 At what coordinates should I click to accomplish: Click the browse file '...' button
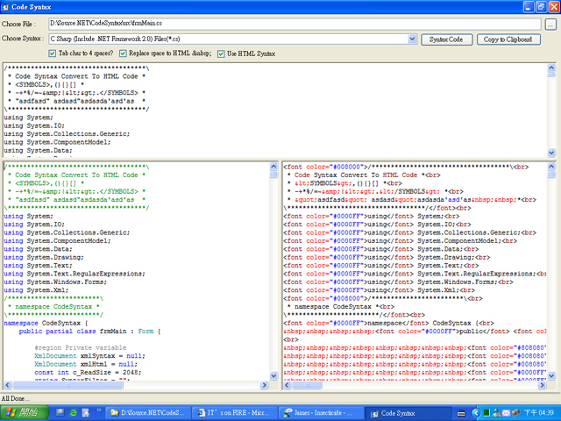click(x=550, y=25)
